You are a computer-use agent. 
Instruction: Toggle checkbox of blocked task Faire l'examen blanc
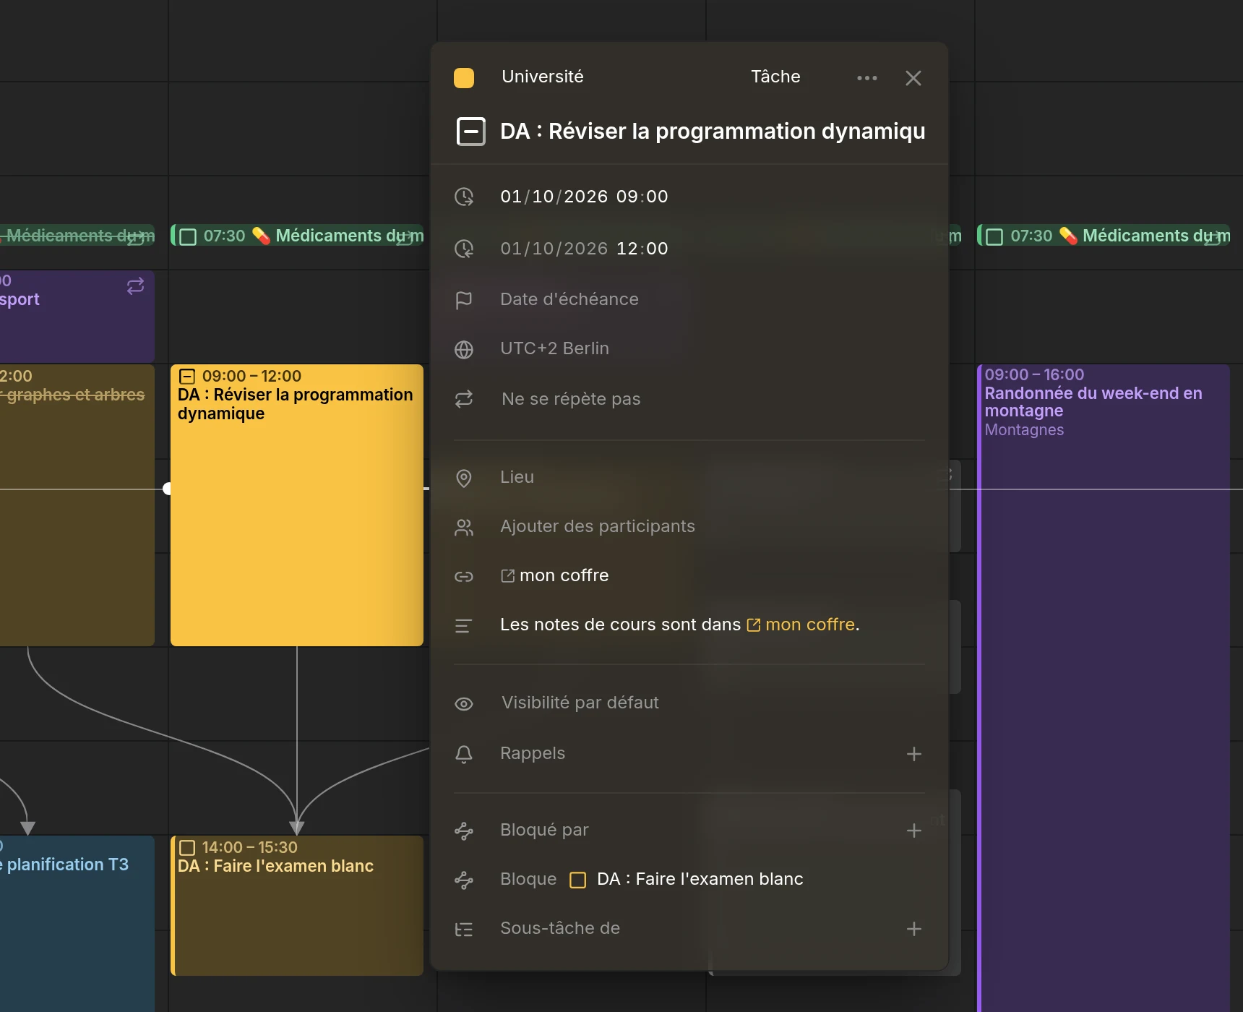577,880
